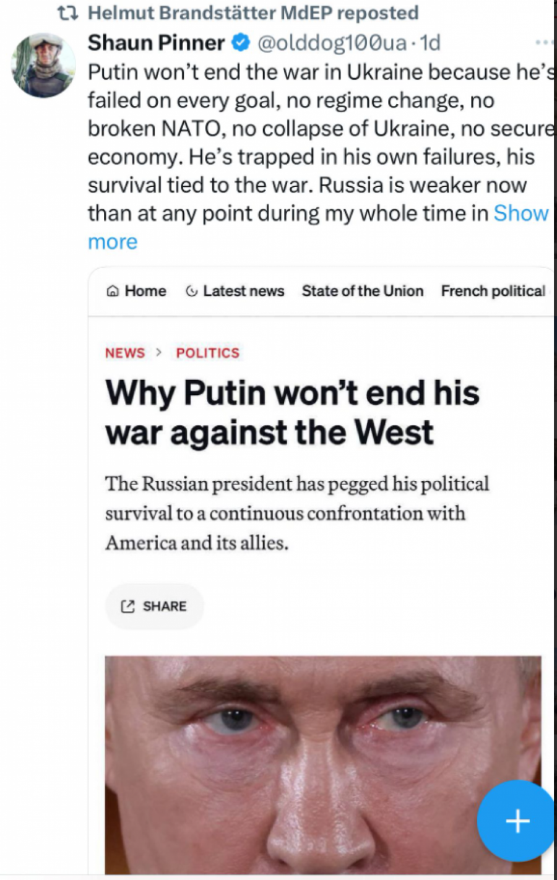Select the French political tab
This screenshot has height=880, width=557.
pos(493,291)
